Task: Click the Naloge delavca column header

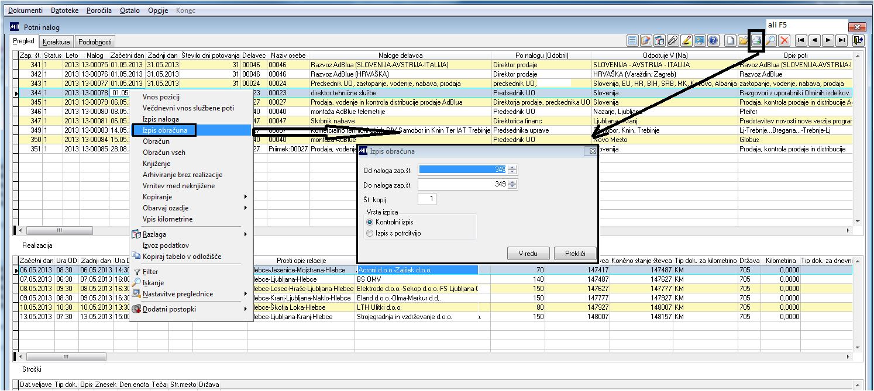Action: (401, 56)
